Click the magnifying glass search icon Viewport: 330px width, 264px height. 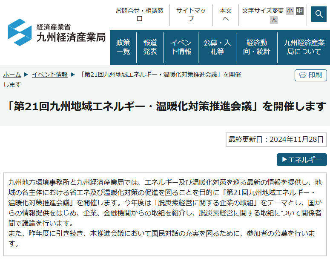click(x=319, y=14)
